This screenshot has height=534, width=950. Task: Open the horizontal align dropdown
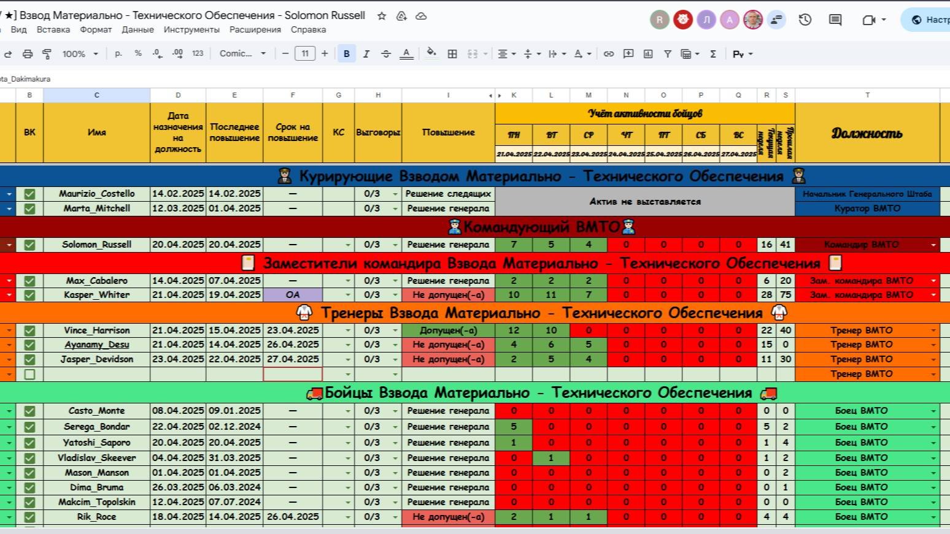[506, 54]
